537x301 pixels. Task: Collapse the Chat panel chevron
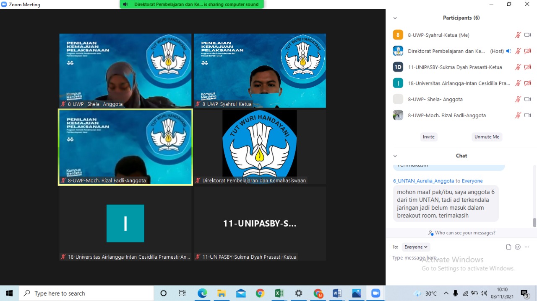point(395,156)
